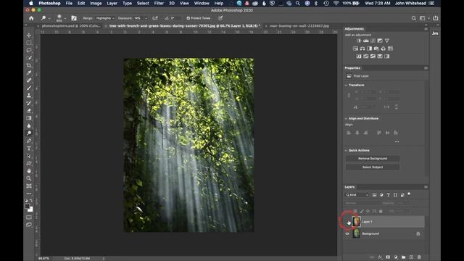The width and height of the screenshot is (464, 261).
Task: Hide the Background layer eye icon
Action: click(x=347, y=233)
